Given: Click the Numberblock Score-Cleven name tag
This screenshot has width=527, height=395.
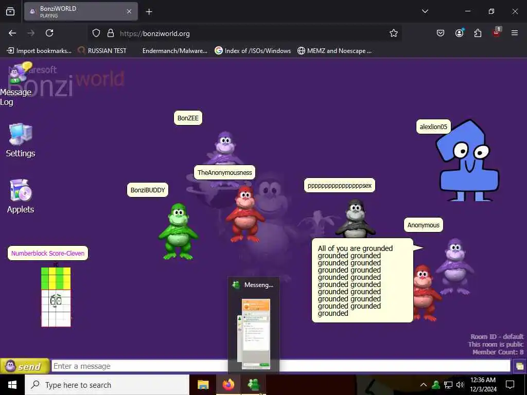Looking at the screenshot, I should coord(48,253).
